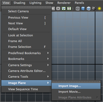This screenshot has width=103, height=102.
Task: Expand the Image Plane submenu
Action: coord(27,83)
